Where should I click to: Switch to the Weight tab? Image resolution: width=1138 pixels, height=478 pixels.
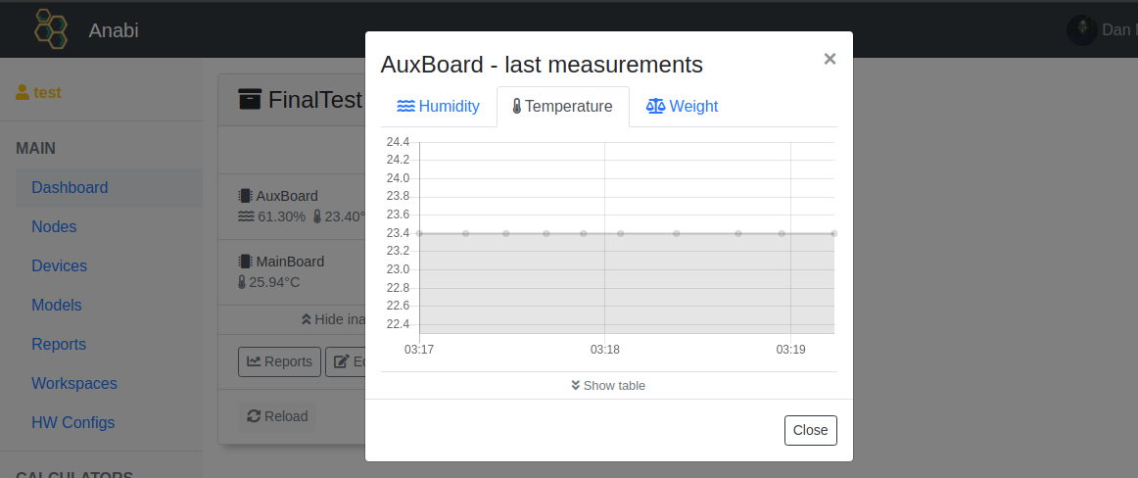tap(683, 107)
